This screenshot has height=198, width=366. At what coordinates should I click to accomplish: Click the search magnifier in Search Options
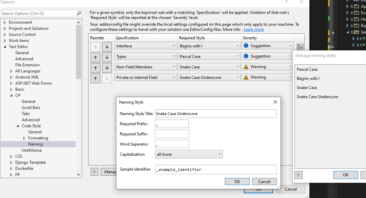79,13
